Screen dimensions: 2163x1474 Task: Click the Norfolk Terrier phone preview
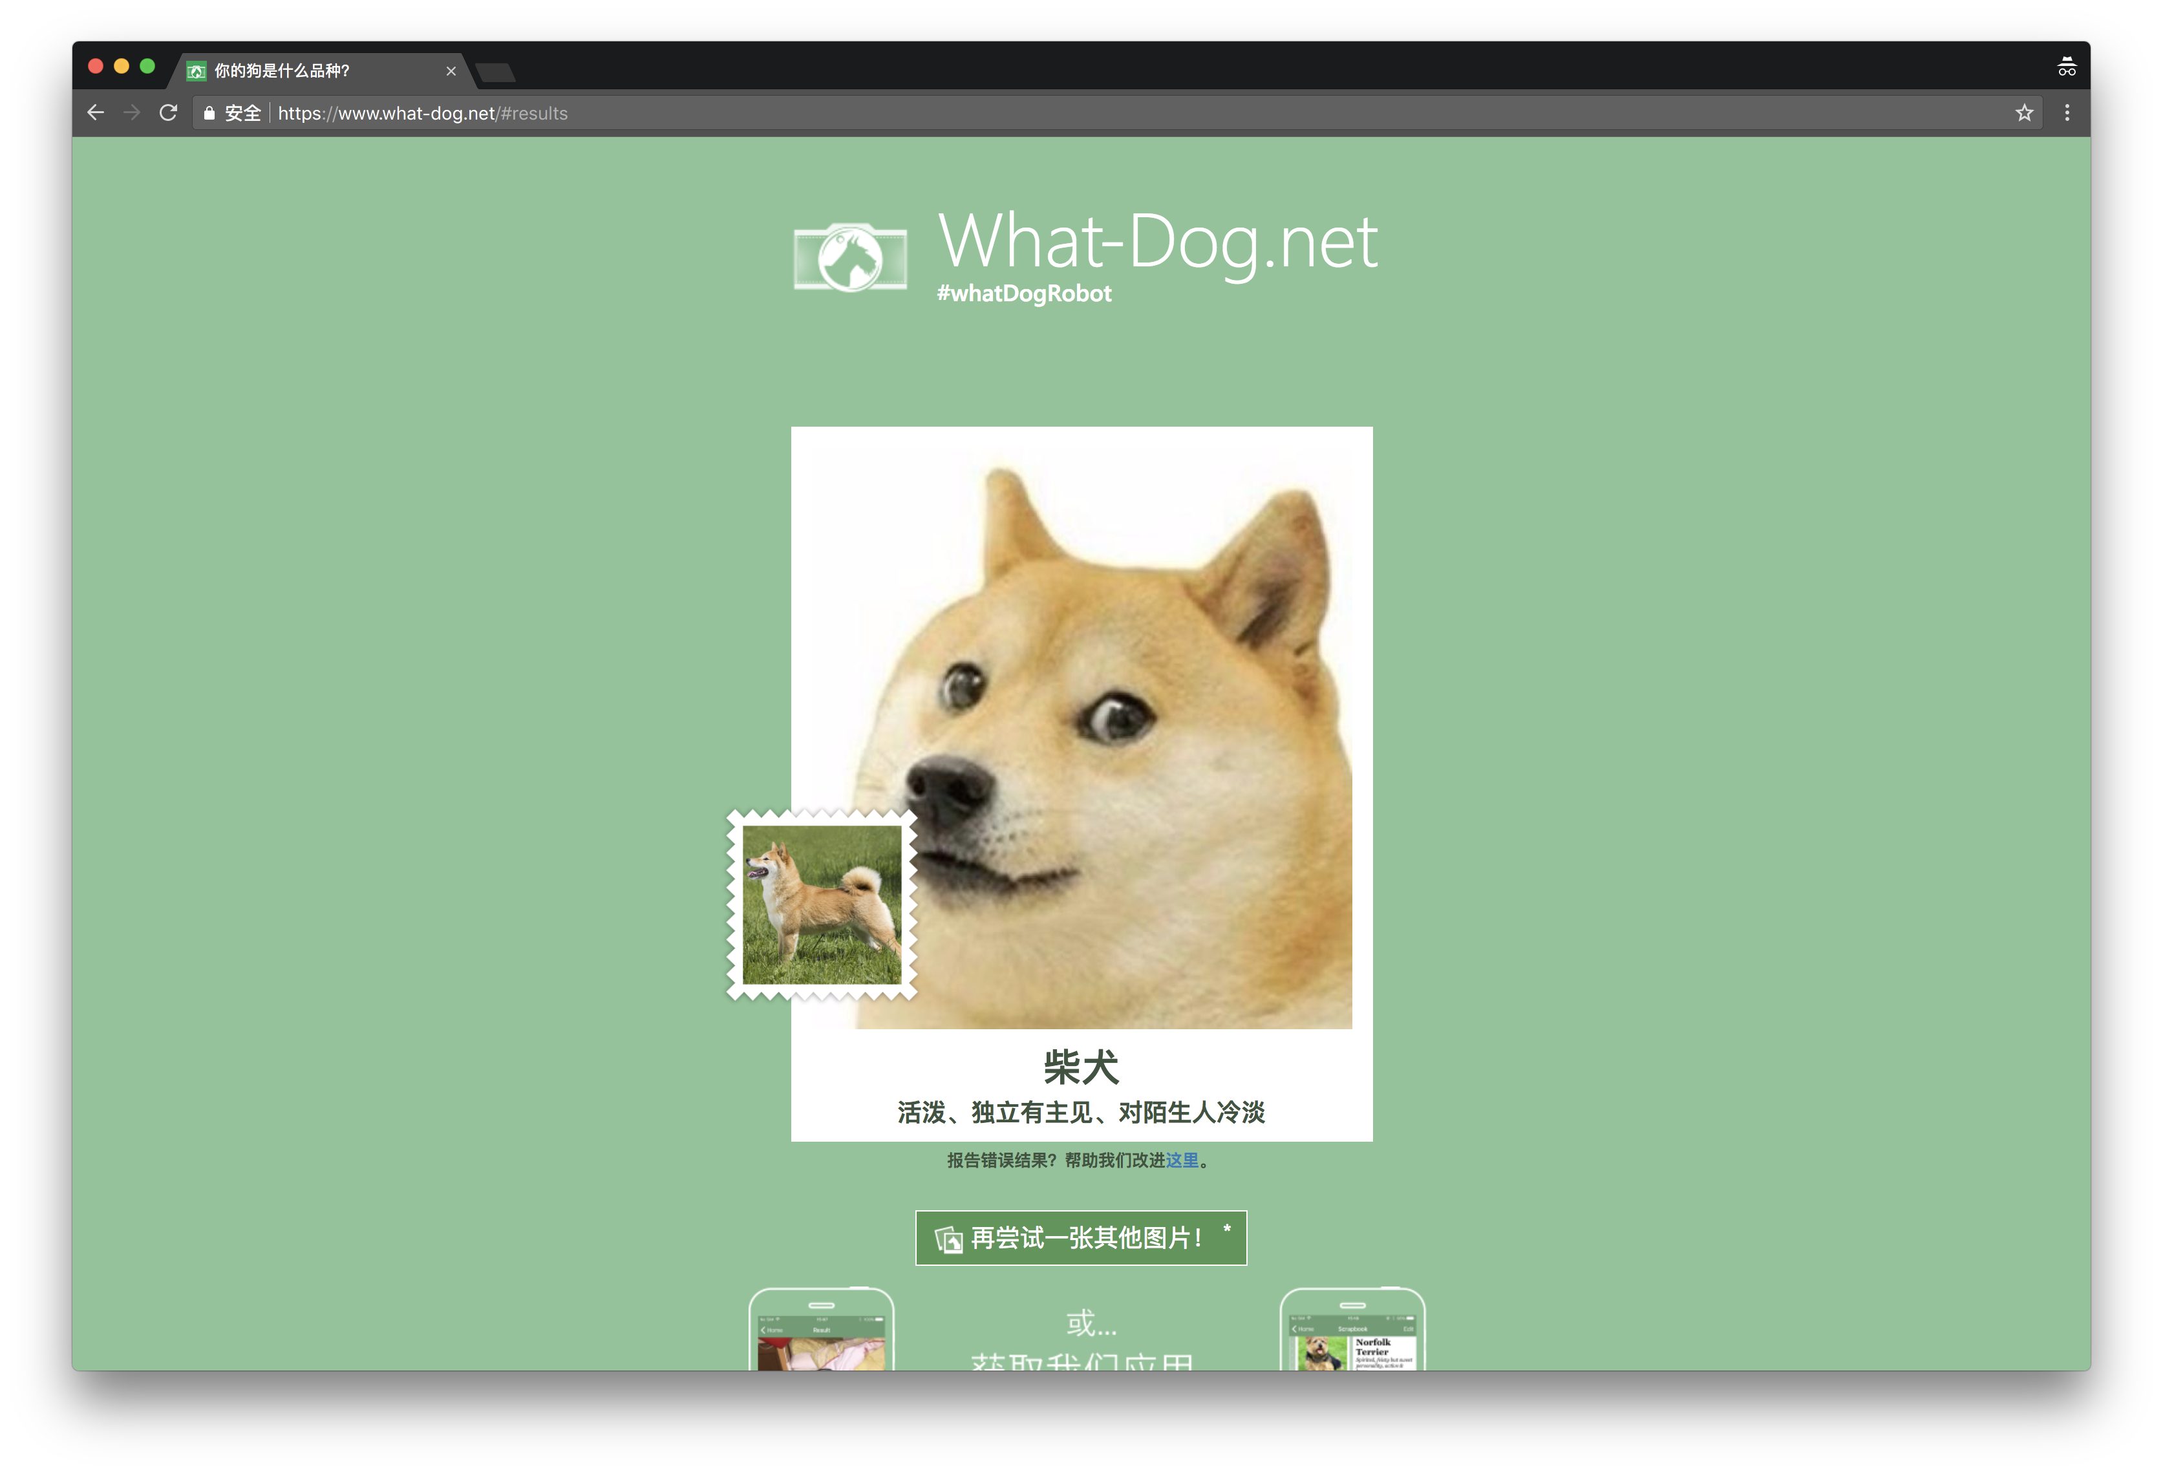(1352, 1330)
